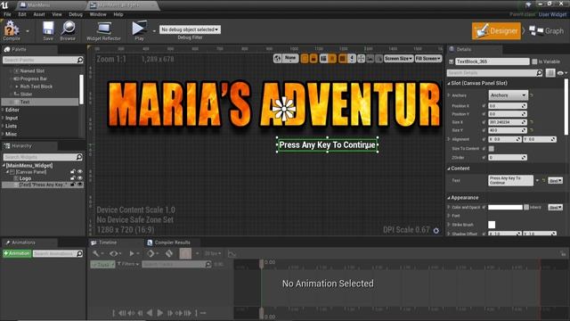Viewport: 570px width, 321px height.
Task: Click the Color and Opacity swatch
Action: tap(505, 207)
